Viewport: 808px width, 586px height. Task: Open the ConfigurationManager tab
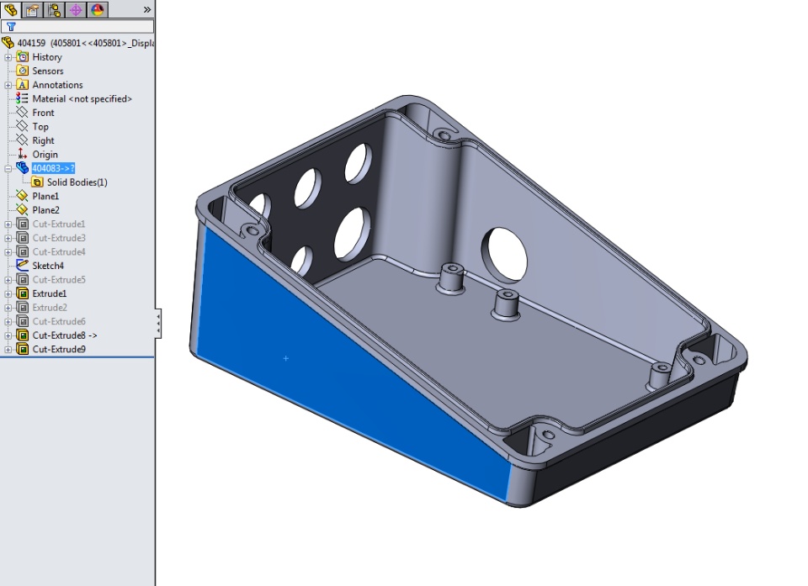coord(54,9)
